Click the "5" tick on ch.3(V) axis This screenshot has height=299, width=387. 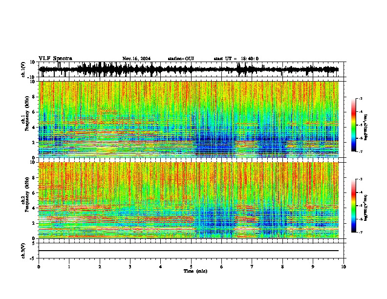[34, 243]
